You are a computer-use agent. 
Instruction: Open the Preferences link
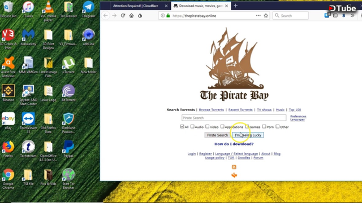298,116
